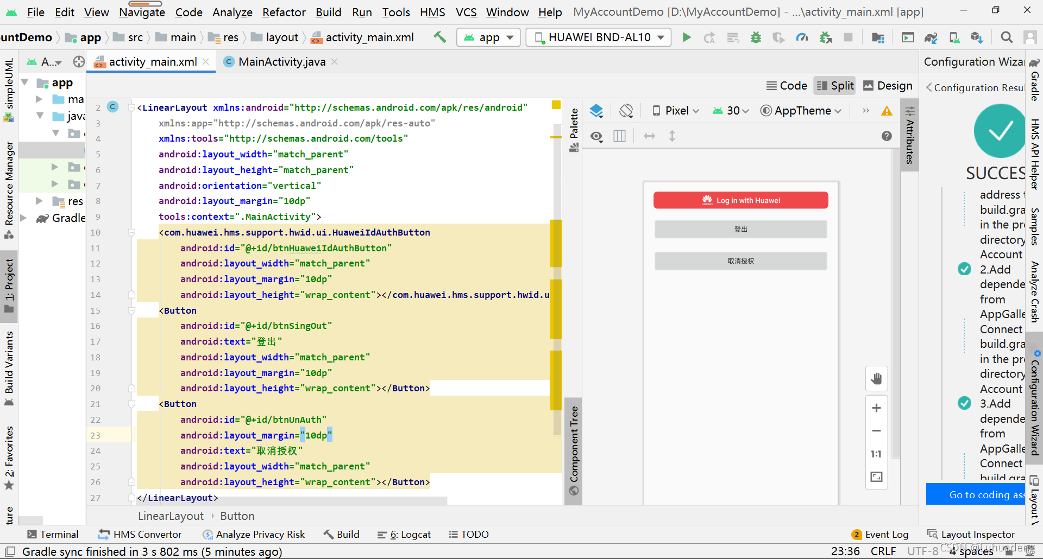Switch to Code view mode
Screen dimensions: 1043x559
pos(787,86)
